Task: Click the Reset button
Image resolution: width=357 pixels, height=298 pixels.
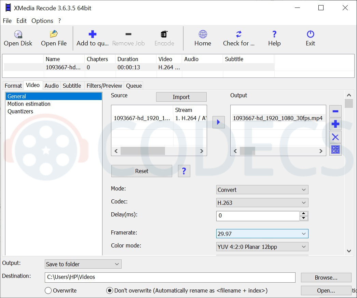Action: pyautogui.click(x=142, y=171)
